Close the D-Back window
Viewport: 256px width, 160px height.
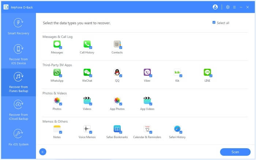point(248,7)
